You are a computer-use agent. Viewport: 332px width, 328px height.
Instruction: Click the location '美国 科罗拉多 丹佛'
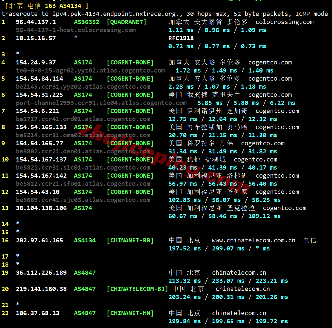click(201, 143)
